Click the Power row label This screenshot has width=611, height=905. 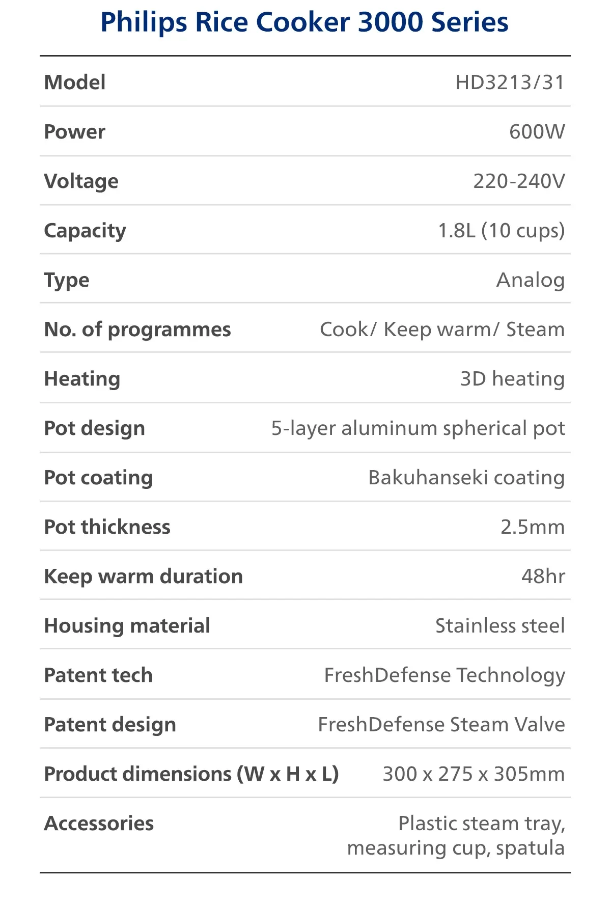[75, 132]
